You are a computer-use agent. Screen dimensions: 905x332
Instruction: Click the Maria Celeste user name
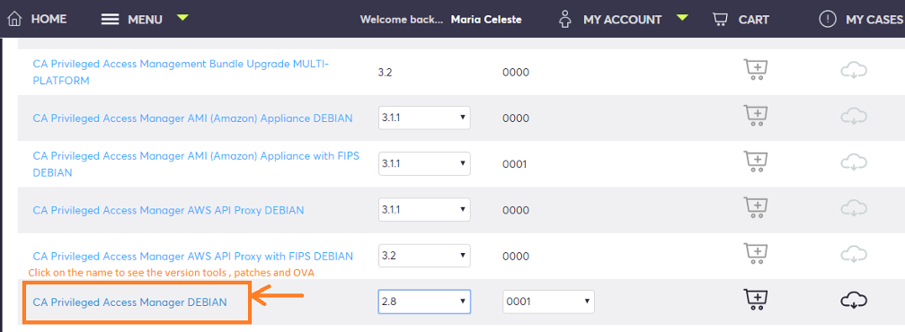pos(486,20)
